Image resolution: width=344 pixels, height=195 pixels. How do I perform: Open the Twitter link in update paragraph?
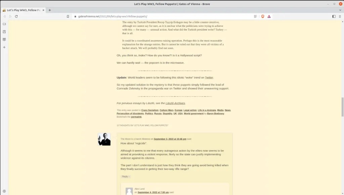point(209,78)
